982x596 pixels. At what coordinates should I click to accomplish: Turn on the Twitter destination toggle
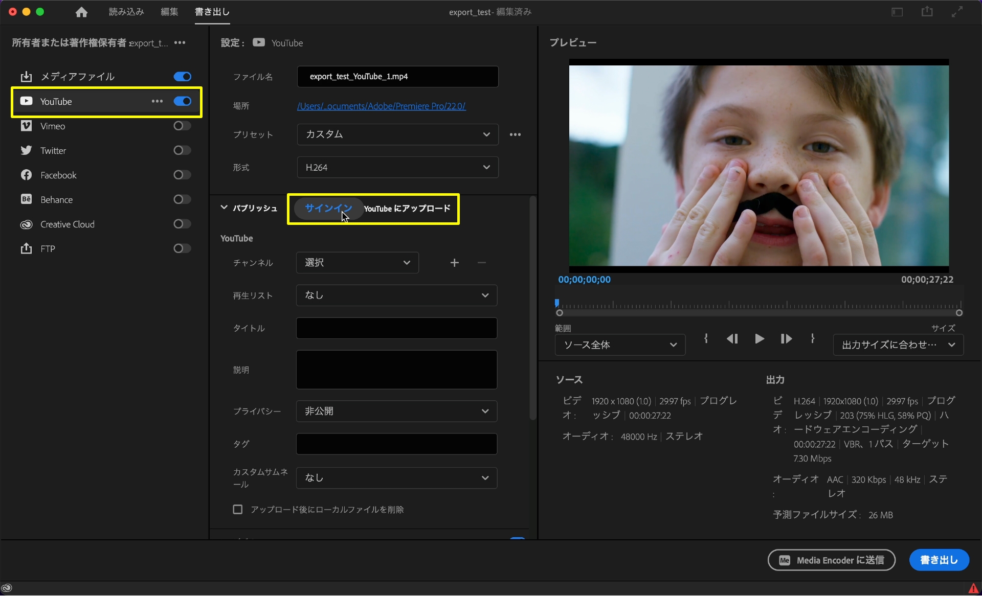(182, 150)
